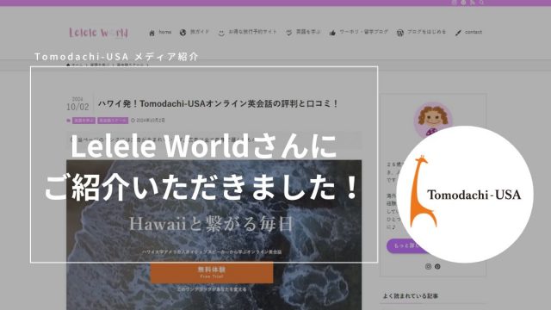Click the orange 無料体験 Free Trial button

[x=212, y=272]
